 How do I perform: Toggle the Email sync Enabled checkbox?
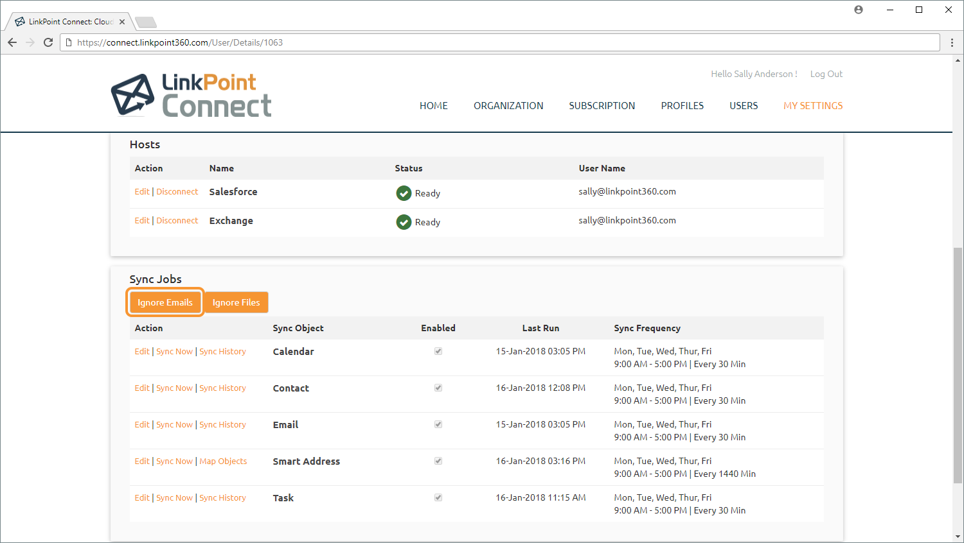pos(438,424)
